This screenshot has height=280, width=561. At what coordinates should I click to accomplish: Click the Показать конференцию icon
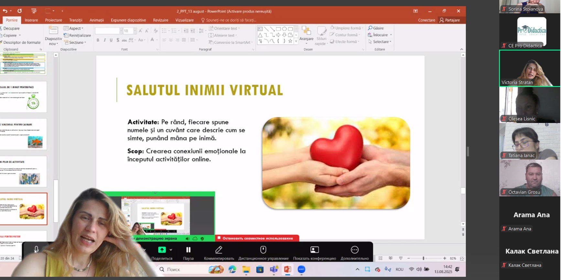click(x=314, y=250)
